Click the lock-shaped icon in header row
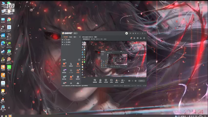Screen dimensions: 208x117 tap(134, 38)
